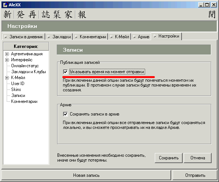
Task: Click the 発 kanji toolbar icon
Action: pos(20,14)
